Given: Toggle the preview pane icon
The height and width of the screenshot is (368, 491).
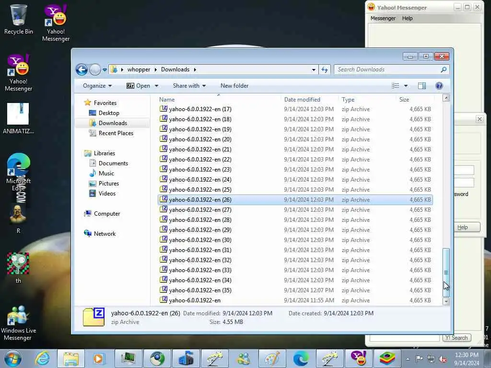Looking at the screenshot, I should [422, 86].
